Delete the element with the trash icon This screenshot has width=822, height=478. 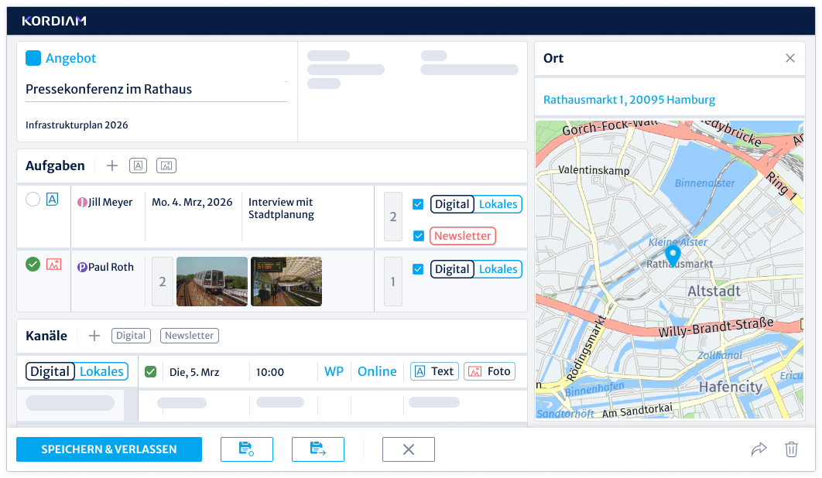click(792, 449)
